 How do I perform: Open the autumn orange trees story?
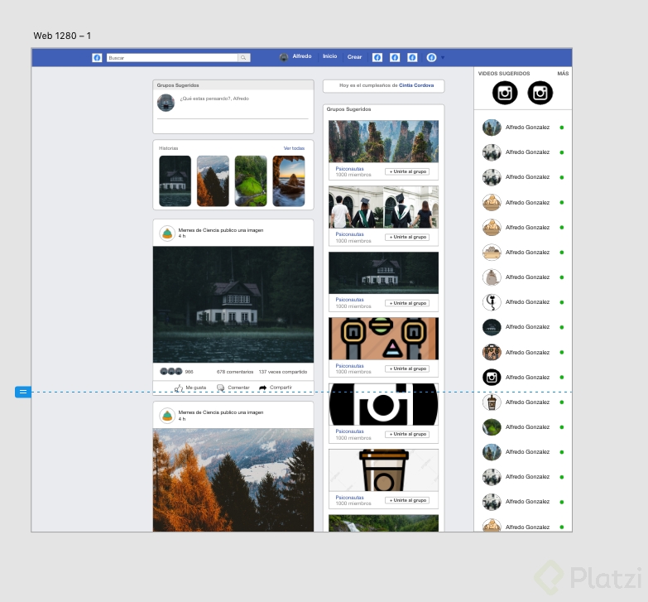tap(213, 181)
